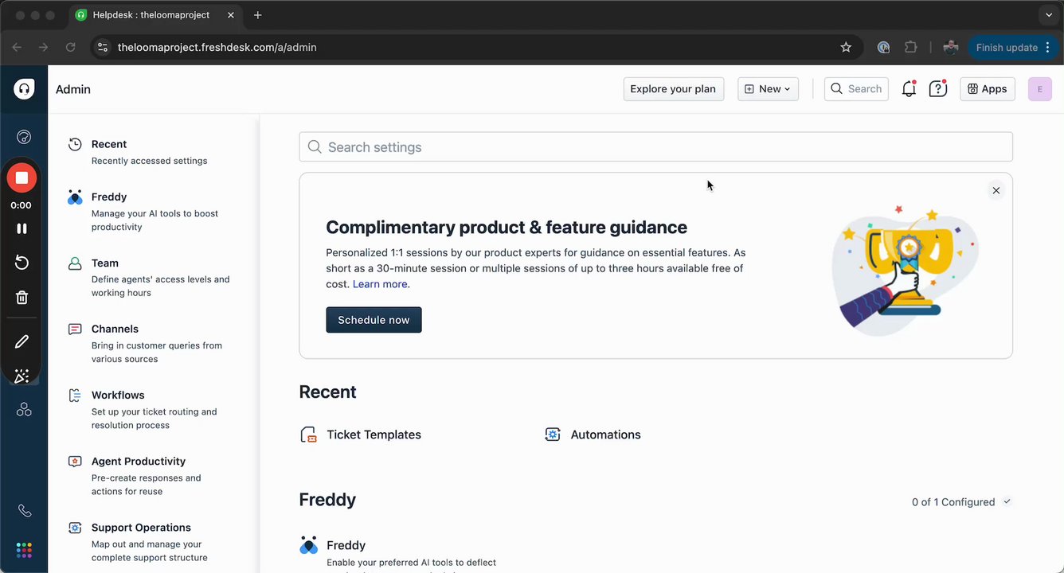Viewport: 1064px width, 573px height.
Task: Go to the Freshdesk home logo
Action: (x=24, y=89)
